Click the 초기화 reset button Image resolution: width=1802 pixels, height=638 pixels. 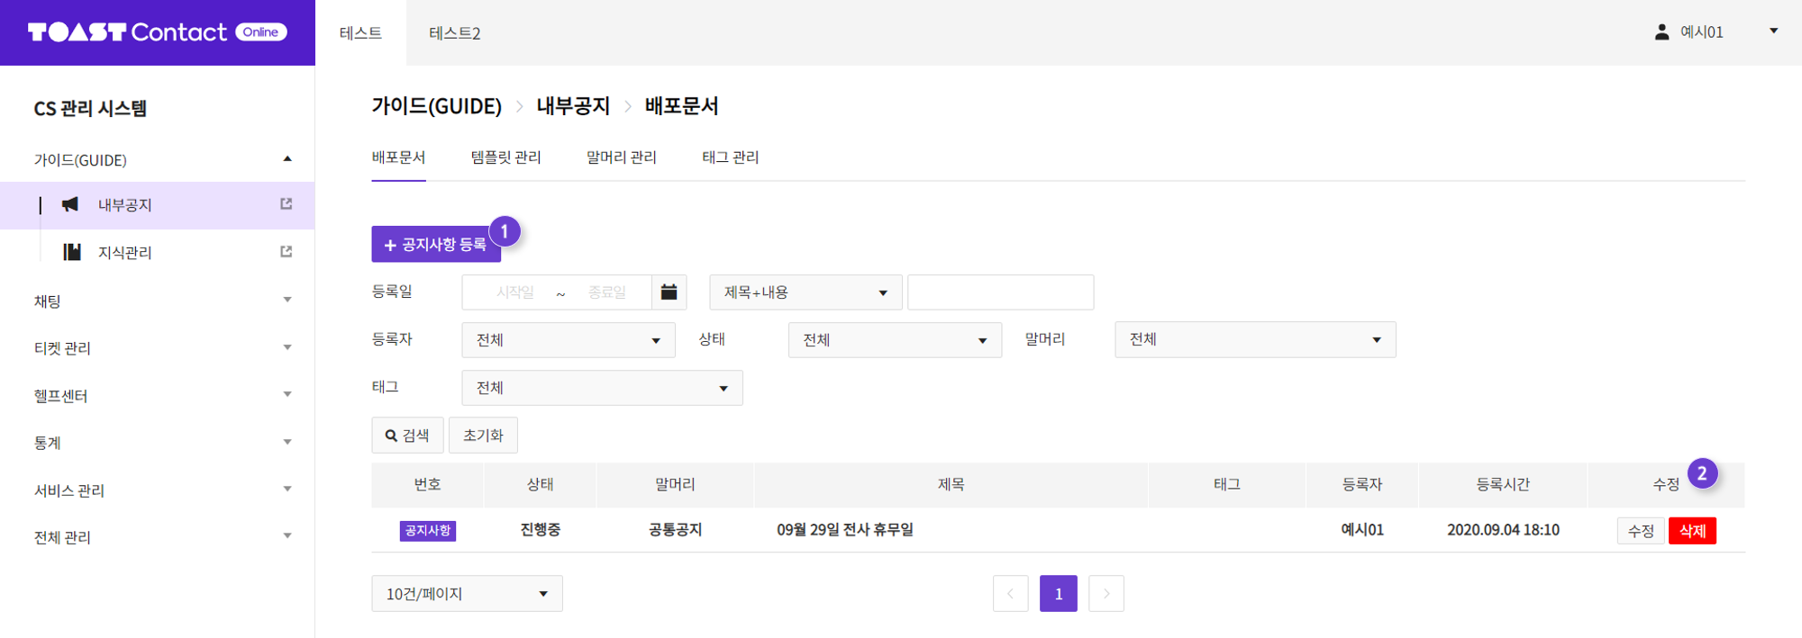(x=483, y=436)
